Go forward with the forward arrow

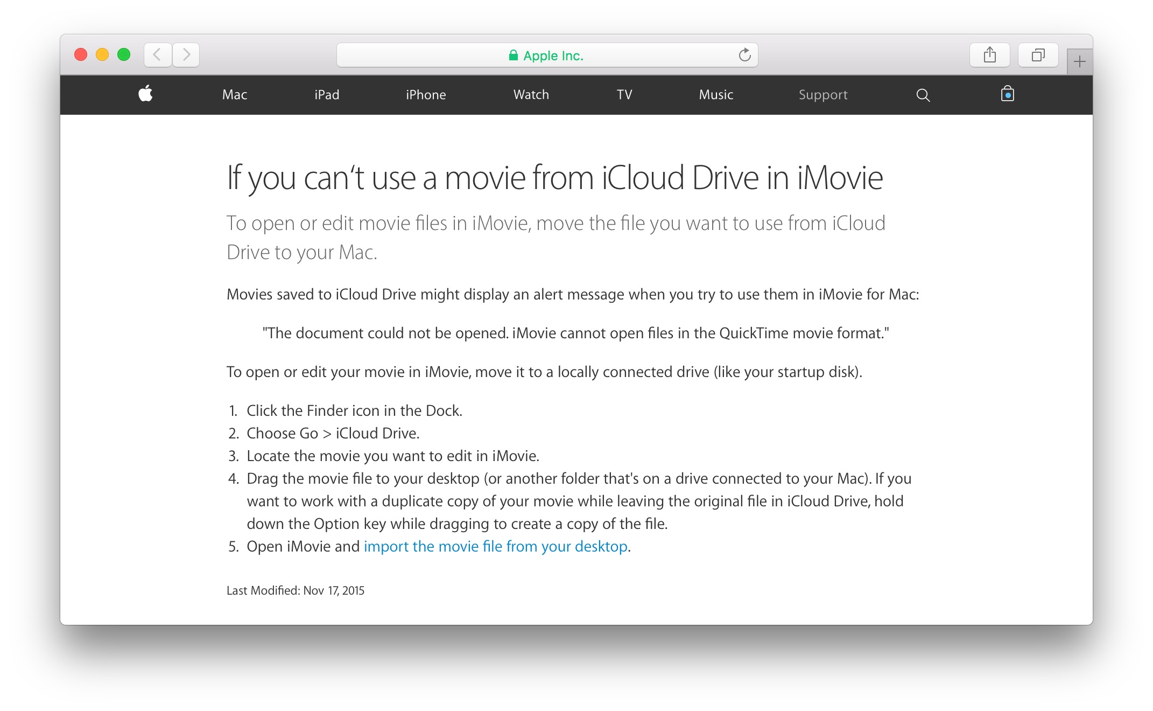(186, 55)
